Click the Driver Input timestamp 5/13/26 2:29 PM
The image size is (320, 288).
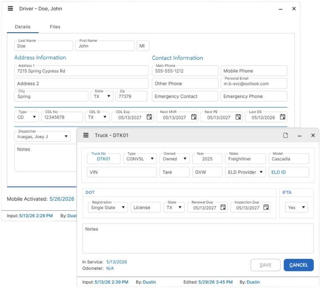tap(36, 216)
